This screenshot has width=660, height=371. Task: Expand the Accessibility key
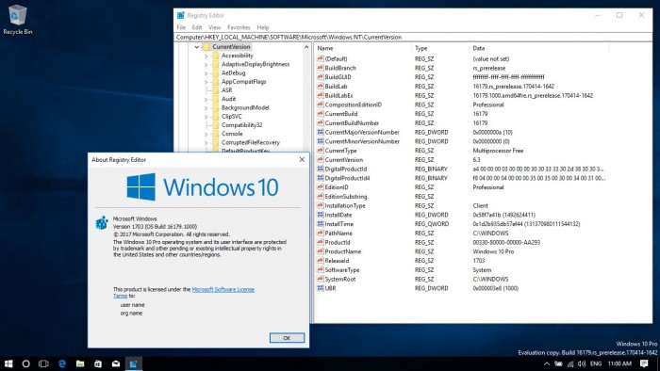[206, 56]
